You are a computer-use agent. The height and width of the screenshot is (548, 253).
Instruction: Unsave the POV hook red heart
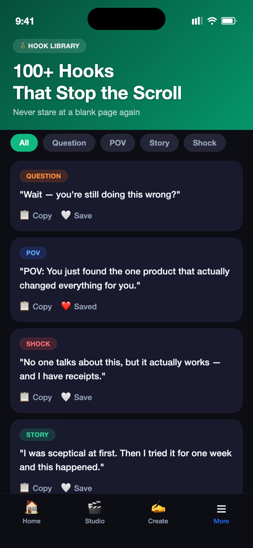click(x=66, y=306)
